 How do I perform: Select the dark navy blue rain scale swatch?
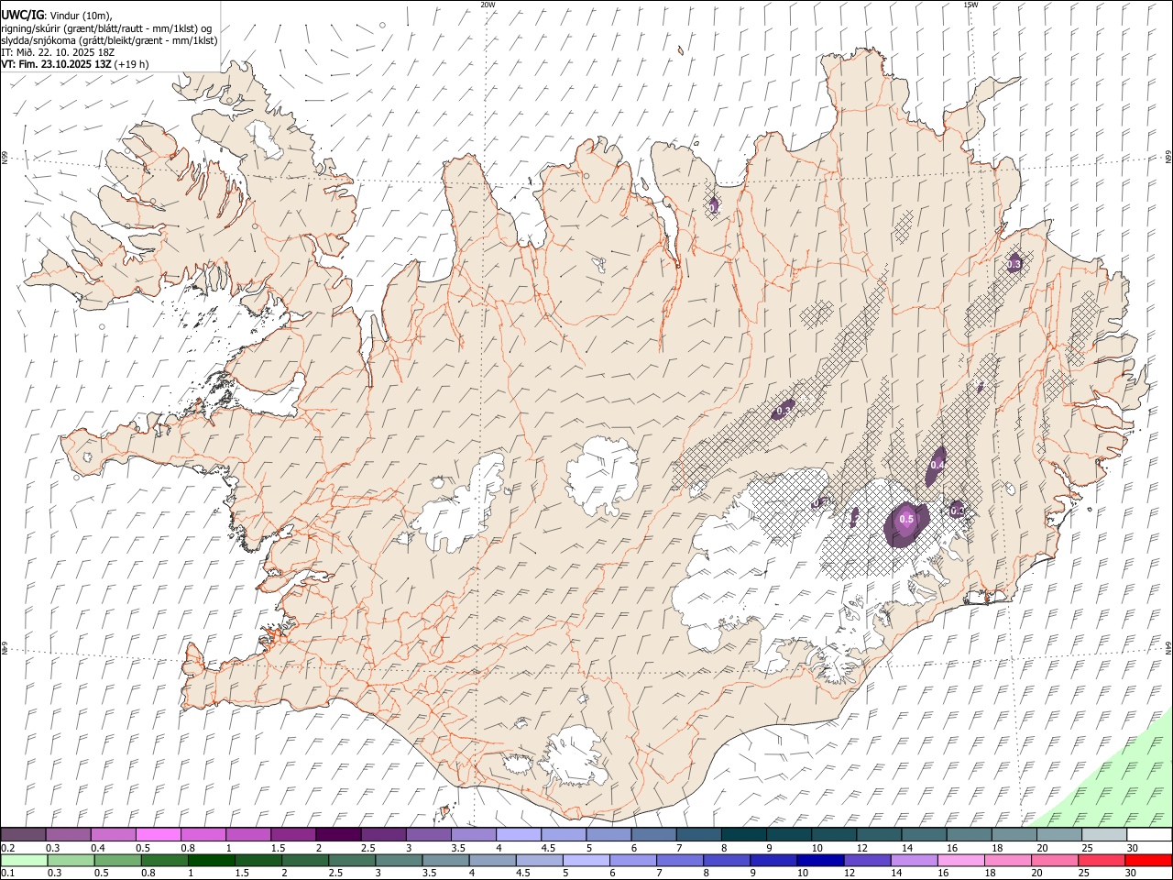819,860
